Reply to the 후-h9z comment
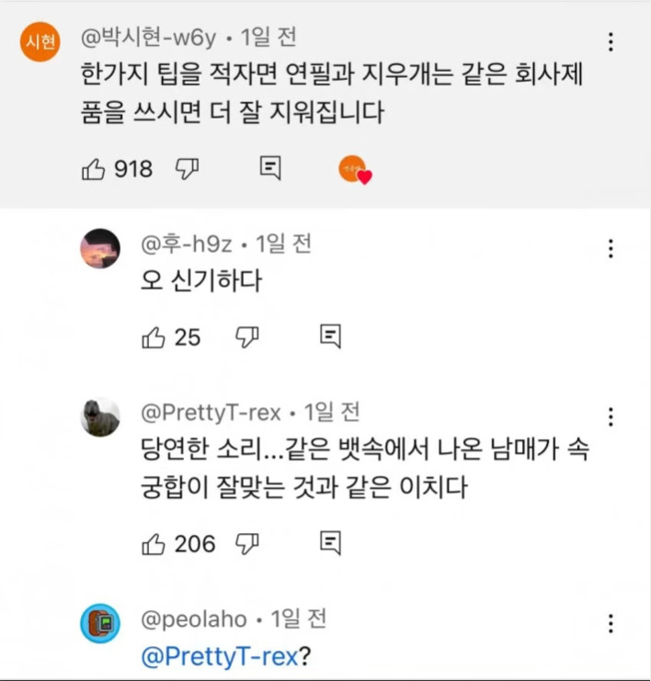The image size is (651, 681). point(330,336)
